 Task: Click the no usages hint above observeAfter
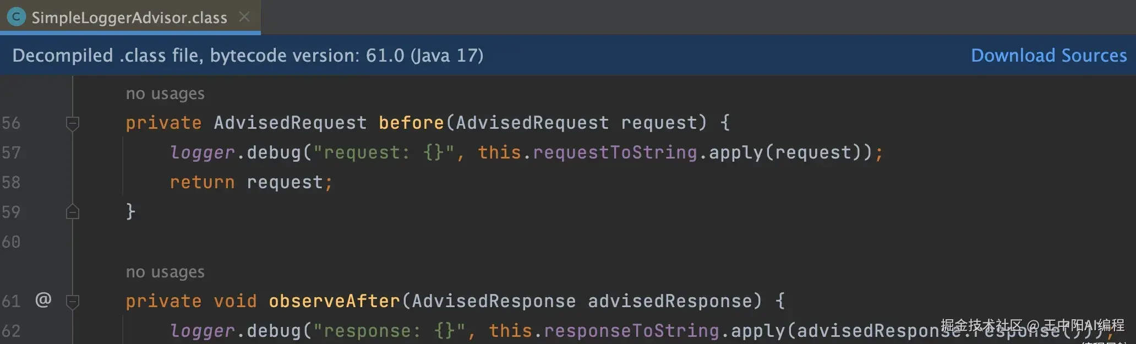[x=165, y=272]
